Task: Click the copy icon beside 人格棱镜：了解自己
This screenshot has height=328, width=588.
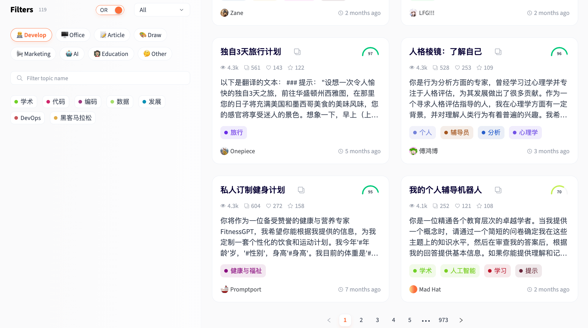Action: tap(498, 52)
